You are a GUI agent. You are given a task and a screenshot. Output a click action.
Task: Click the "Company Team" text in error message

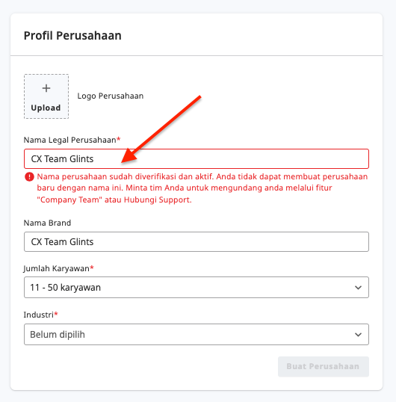[x=69, y=200]
